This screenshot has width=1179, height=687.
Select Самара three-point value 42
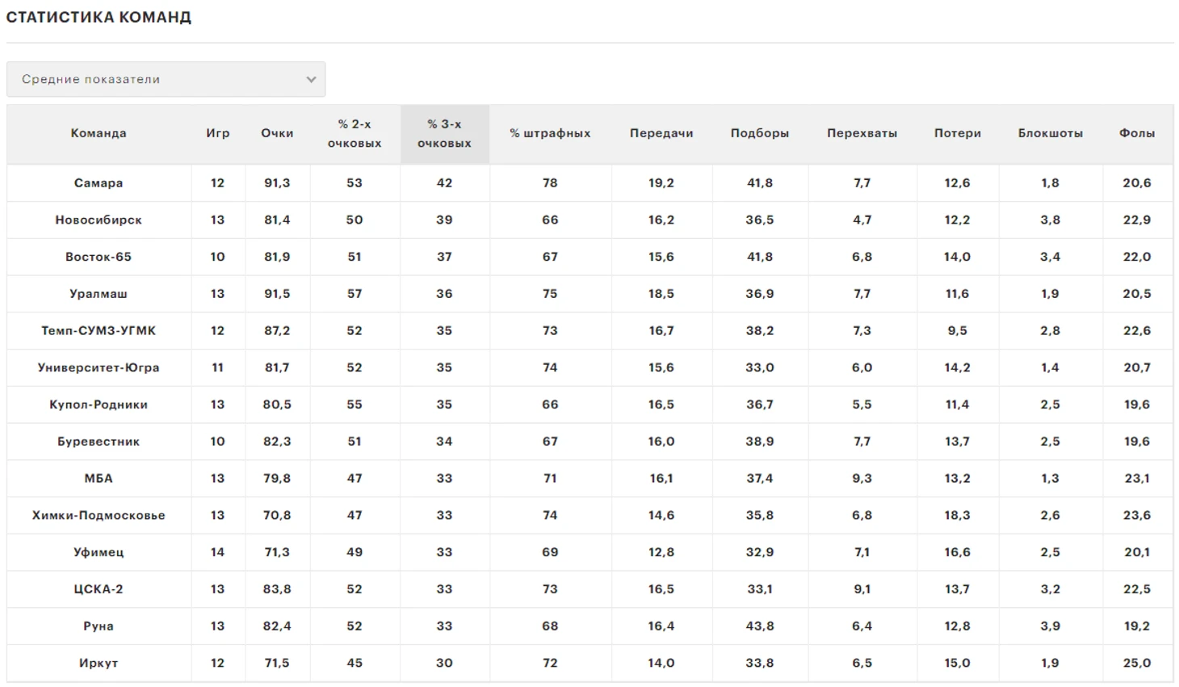444,183
